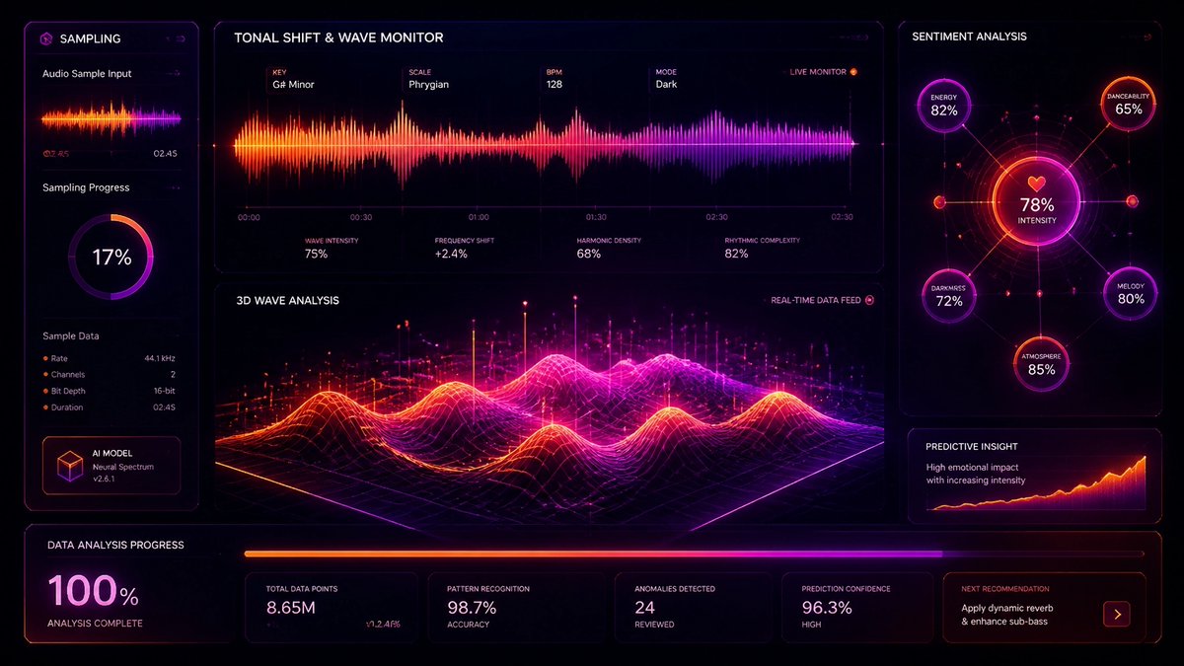Click the Rhythmic Complexity 82% value
The image size is (1184, 666).
pyautogui.click(x=736, y=254)
